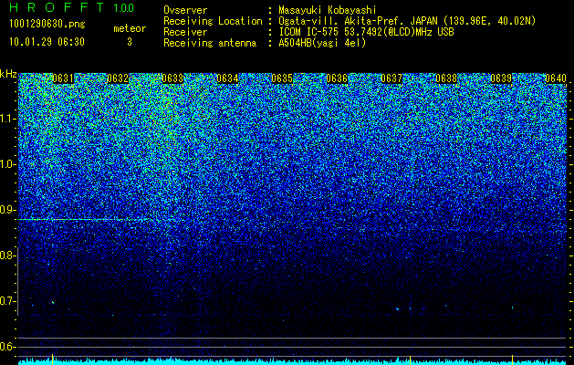Click the Ovserver field label
The height and width of the screenshot is (365, 574).
click(x=185, y=10)
